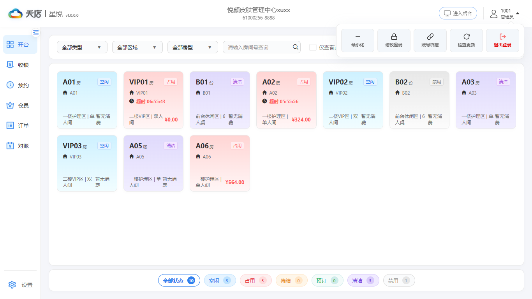This screenshot has height=299, width=532.
Task: Filter rooms by 清洁 status
Action: point(363,280)
